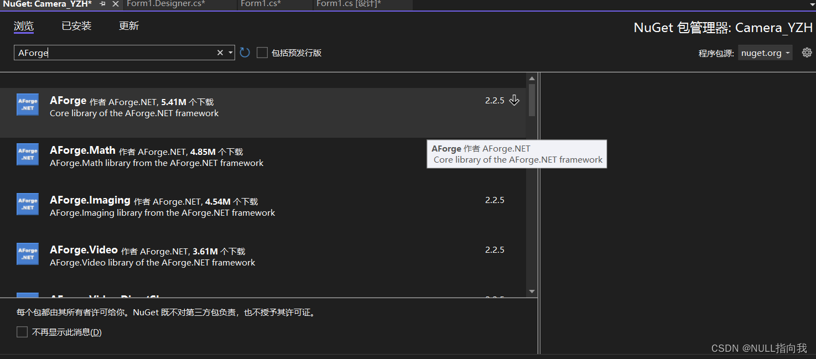The height and width of the screenshot is (359, 816).
Task: Click the refresh search results icon
Action: click(x=245, y=52)
